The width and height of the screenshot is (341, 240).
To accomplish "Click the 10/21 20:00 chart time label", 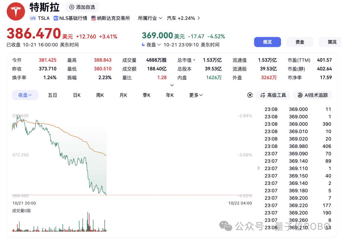I will pos(24,203).
